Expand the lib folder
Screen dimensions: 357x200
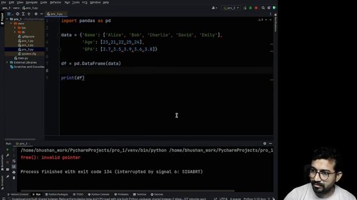[x=15, y=32]
